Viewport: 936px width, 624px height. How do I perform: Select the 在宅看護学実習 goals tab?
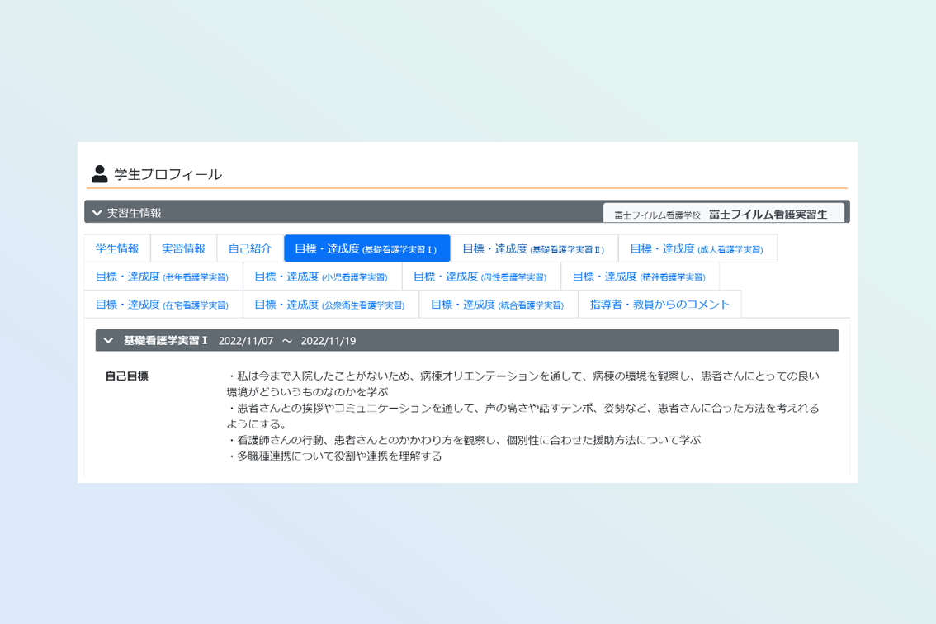click(x=163, y=305)
